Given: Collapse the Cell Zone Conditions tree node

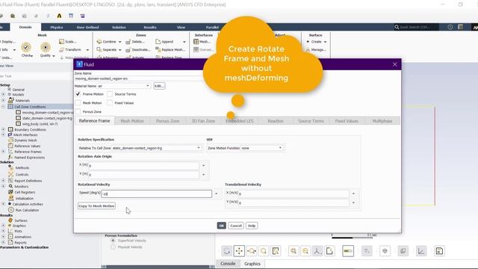Looking at the screenshot, I should coord(3,107).
